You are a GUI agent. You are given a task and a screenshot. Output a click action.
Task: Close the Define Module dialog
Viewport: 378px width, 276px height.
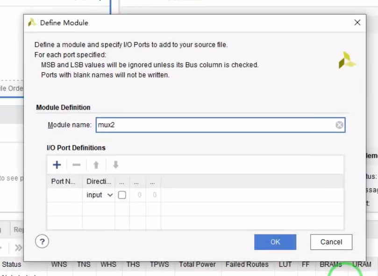pyautogui.click(x=357, y=22)
